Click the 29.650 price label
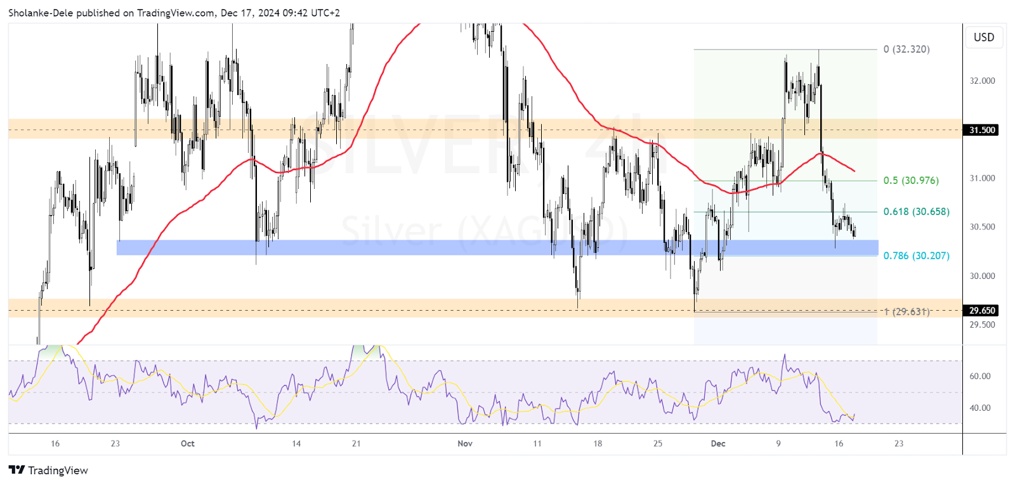The height and width of the screenshot is (485, 1015). coord(981,311)
